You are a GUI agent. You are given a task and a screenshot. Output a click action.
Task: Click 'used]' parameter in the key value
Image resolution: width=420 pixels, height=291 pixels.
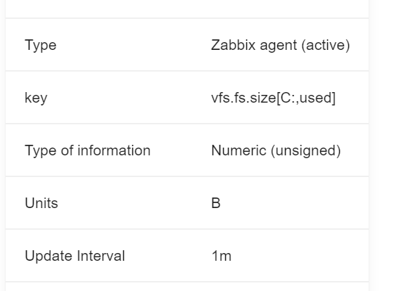point(318,98)
